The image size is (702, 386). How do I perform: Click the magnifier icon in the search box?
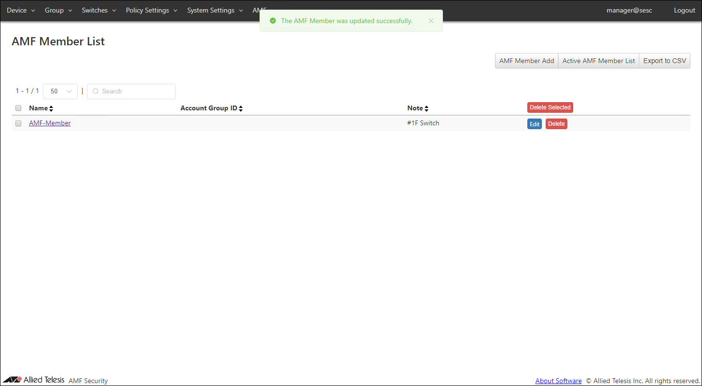96,91
